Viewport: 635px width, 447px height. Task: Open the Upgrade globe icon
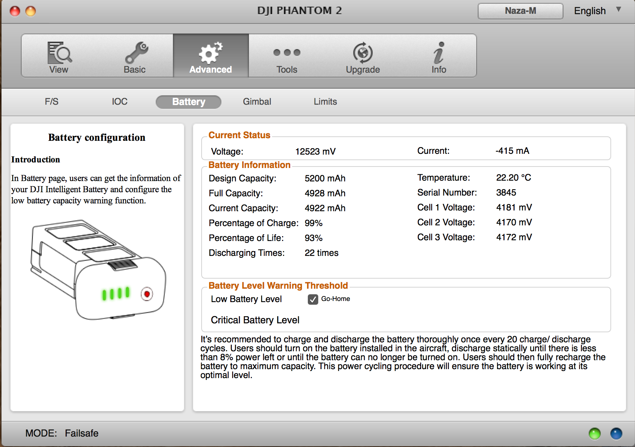click(x=363, y=53)
